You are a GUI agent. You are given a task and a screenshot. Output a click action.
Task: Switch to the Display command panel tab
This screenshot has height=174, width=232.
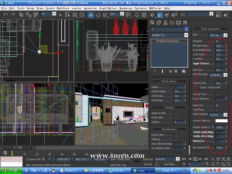[x=179, y=23]
